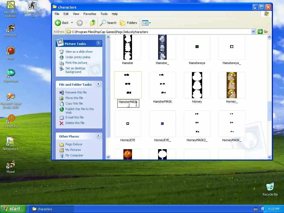Viewport: 284px width, 213px height.
Task: Click Rename this file
Action: (x=76, y=92)
